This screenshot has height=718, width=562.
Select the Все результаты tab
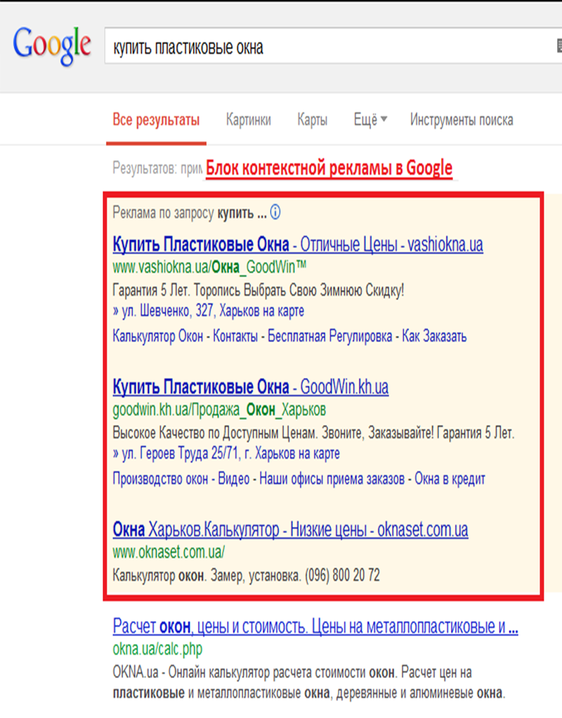click(x=156, y=119)
